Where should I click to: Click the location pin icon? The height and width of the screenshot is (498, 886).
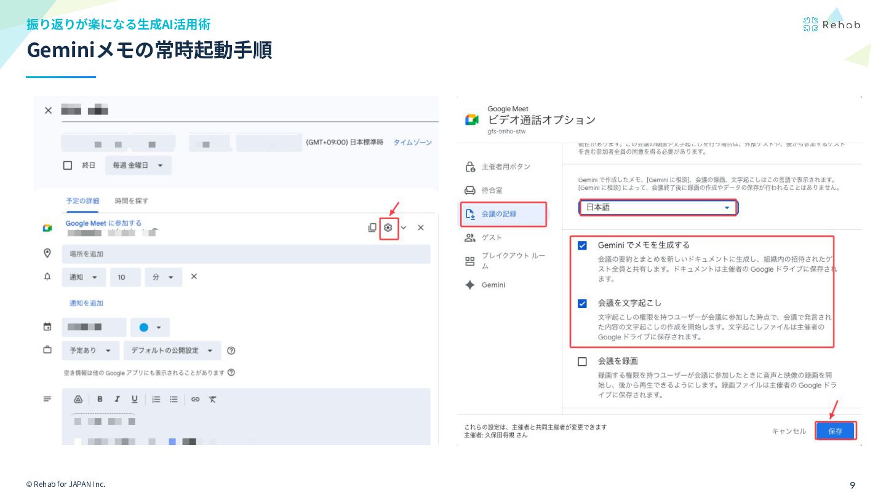coord(47,253)
